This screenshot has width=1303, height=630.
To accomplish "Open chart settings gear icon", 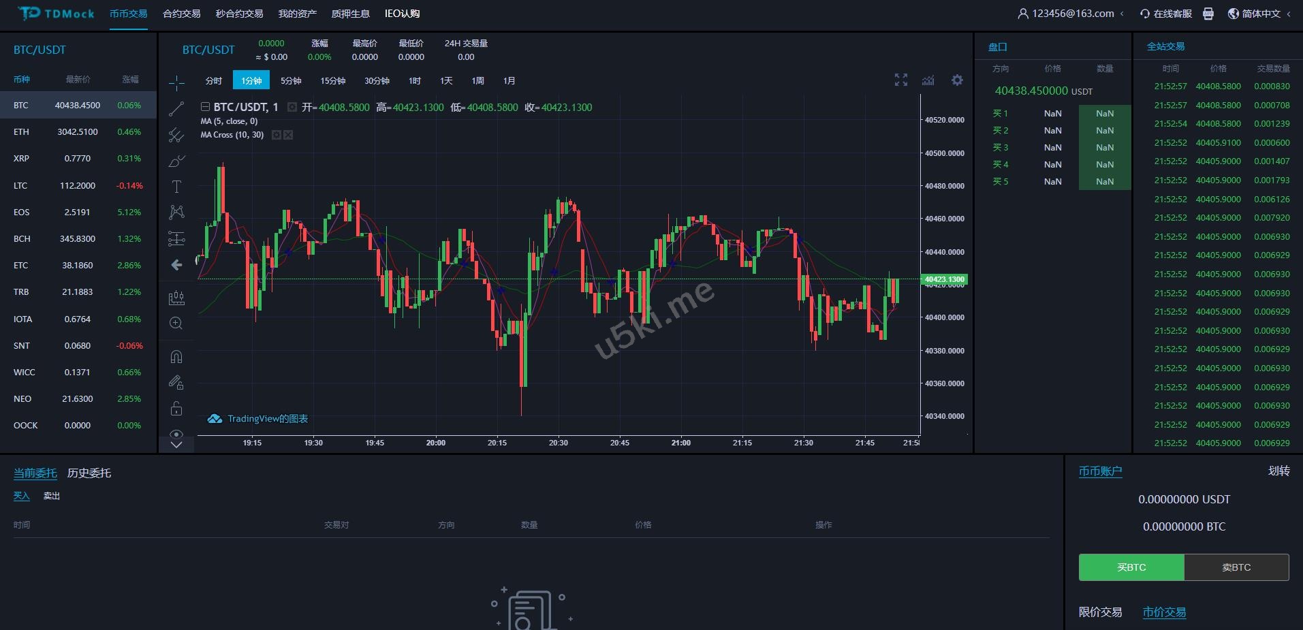I will (x=957, y=80).
